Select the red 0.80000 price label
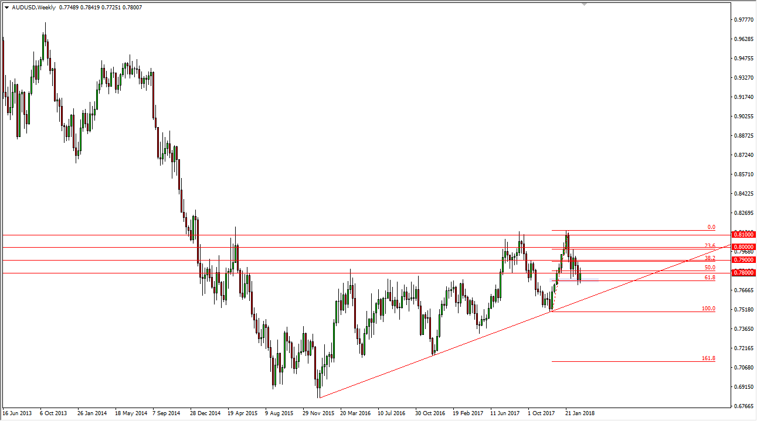This screenshot has width=757, height=421. (x=744, y=247)
